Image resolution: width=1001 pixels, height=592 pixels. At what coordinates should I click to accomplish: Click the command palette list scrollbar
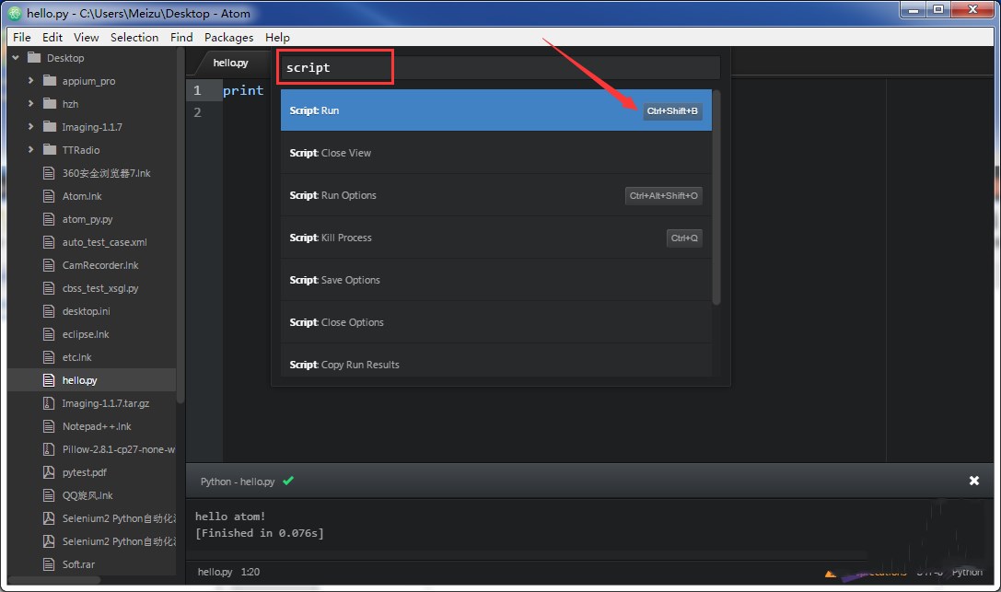click(716, 197)
